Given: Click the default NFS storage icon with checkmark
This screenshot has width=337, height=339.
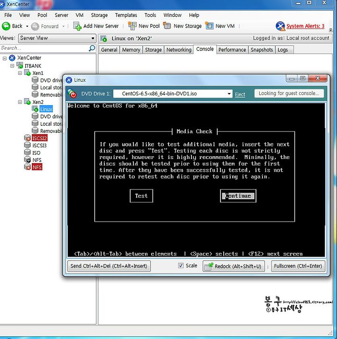Looking at the screenshot, I should click(x=27, y=160).
